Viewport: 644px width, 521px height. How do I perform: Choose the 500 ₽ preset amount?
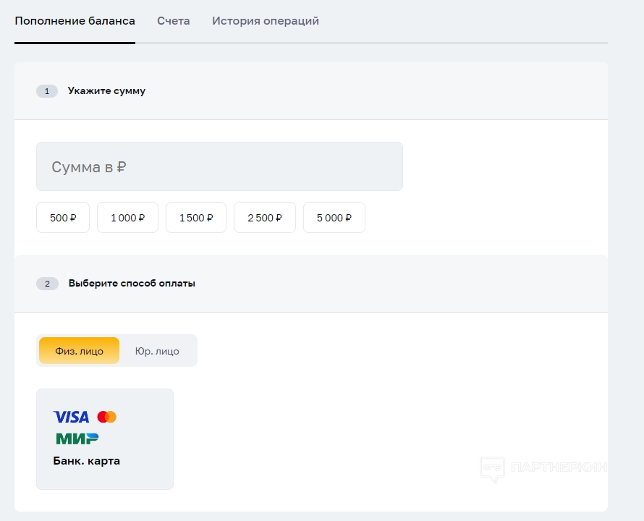pyautogui.click(x=63, y=218)
